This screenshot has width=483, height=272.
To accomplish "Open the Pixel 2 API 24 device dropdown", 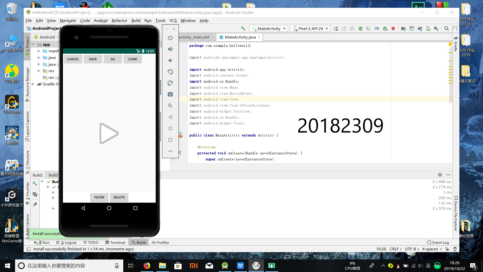I will pos(310,28).
